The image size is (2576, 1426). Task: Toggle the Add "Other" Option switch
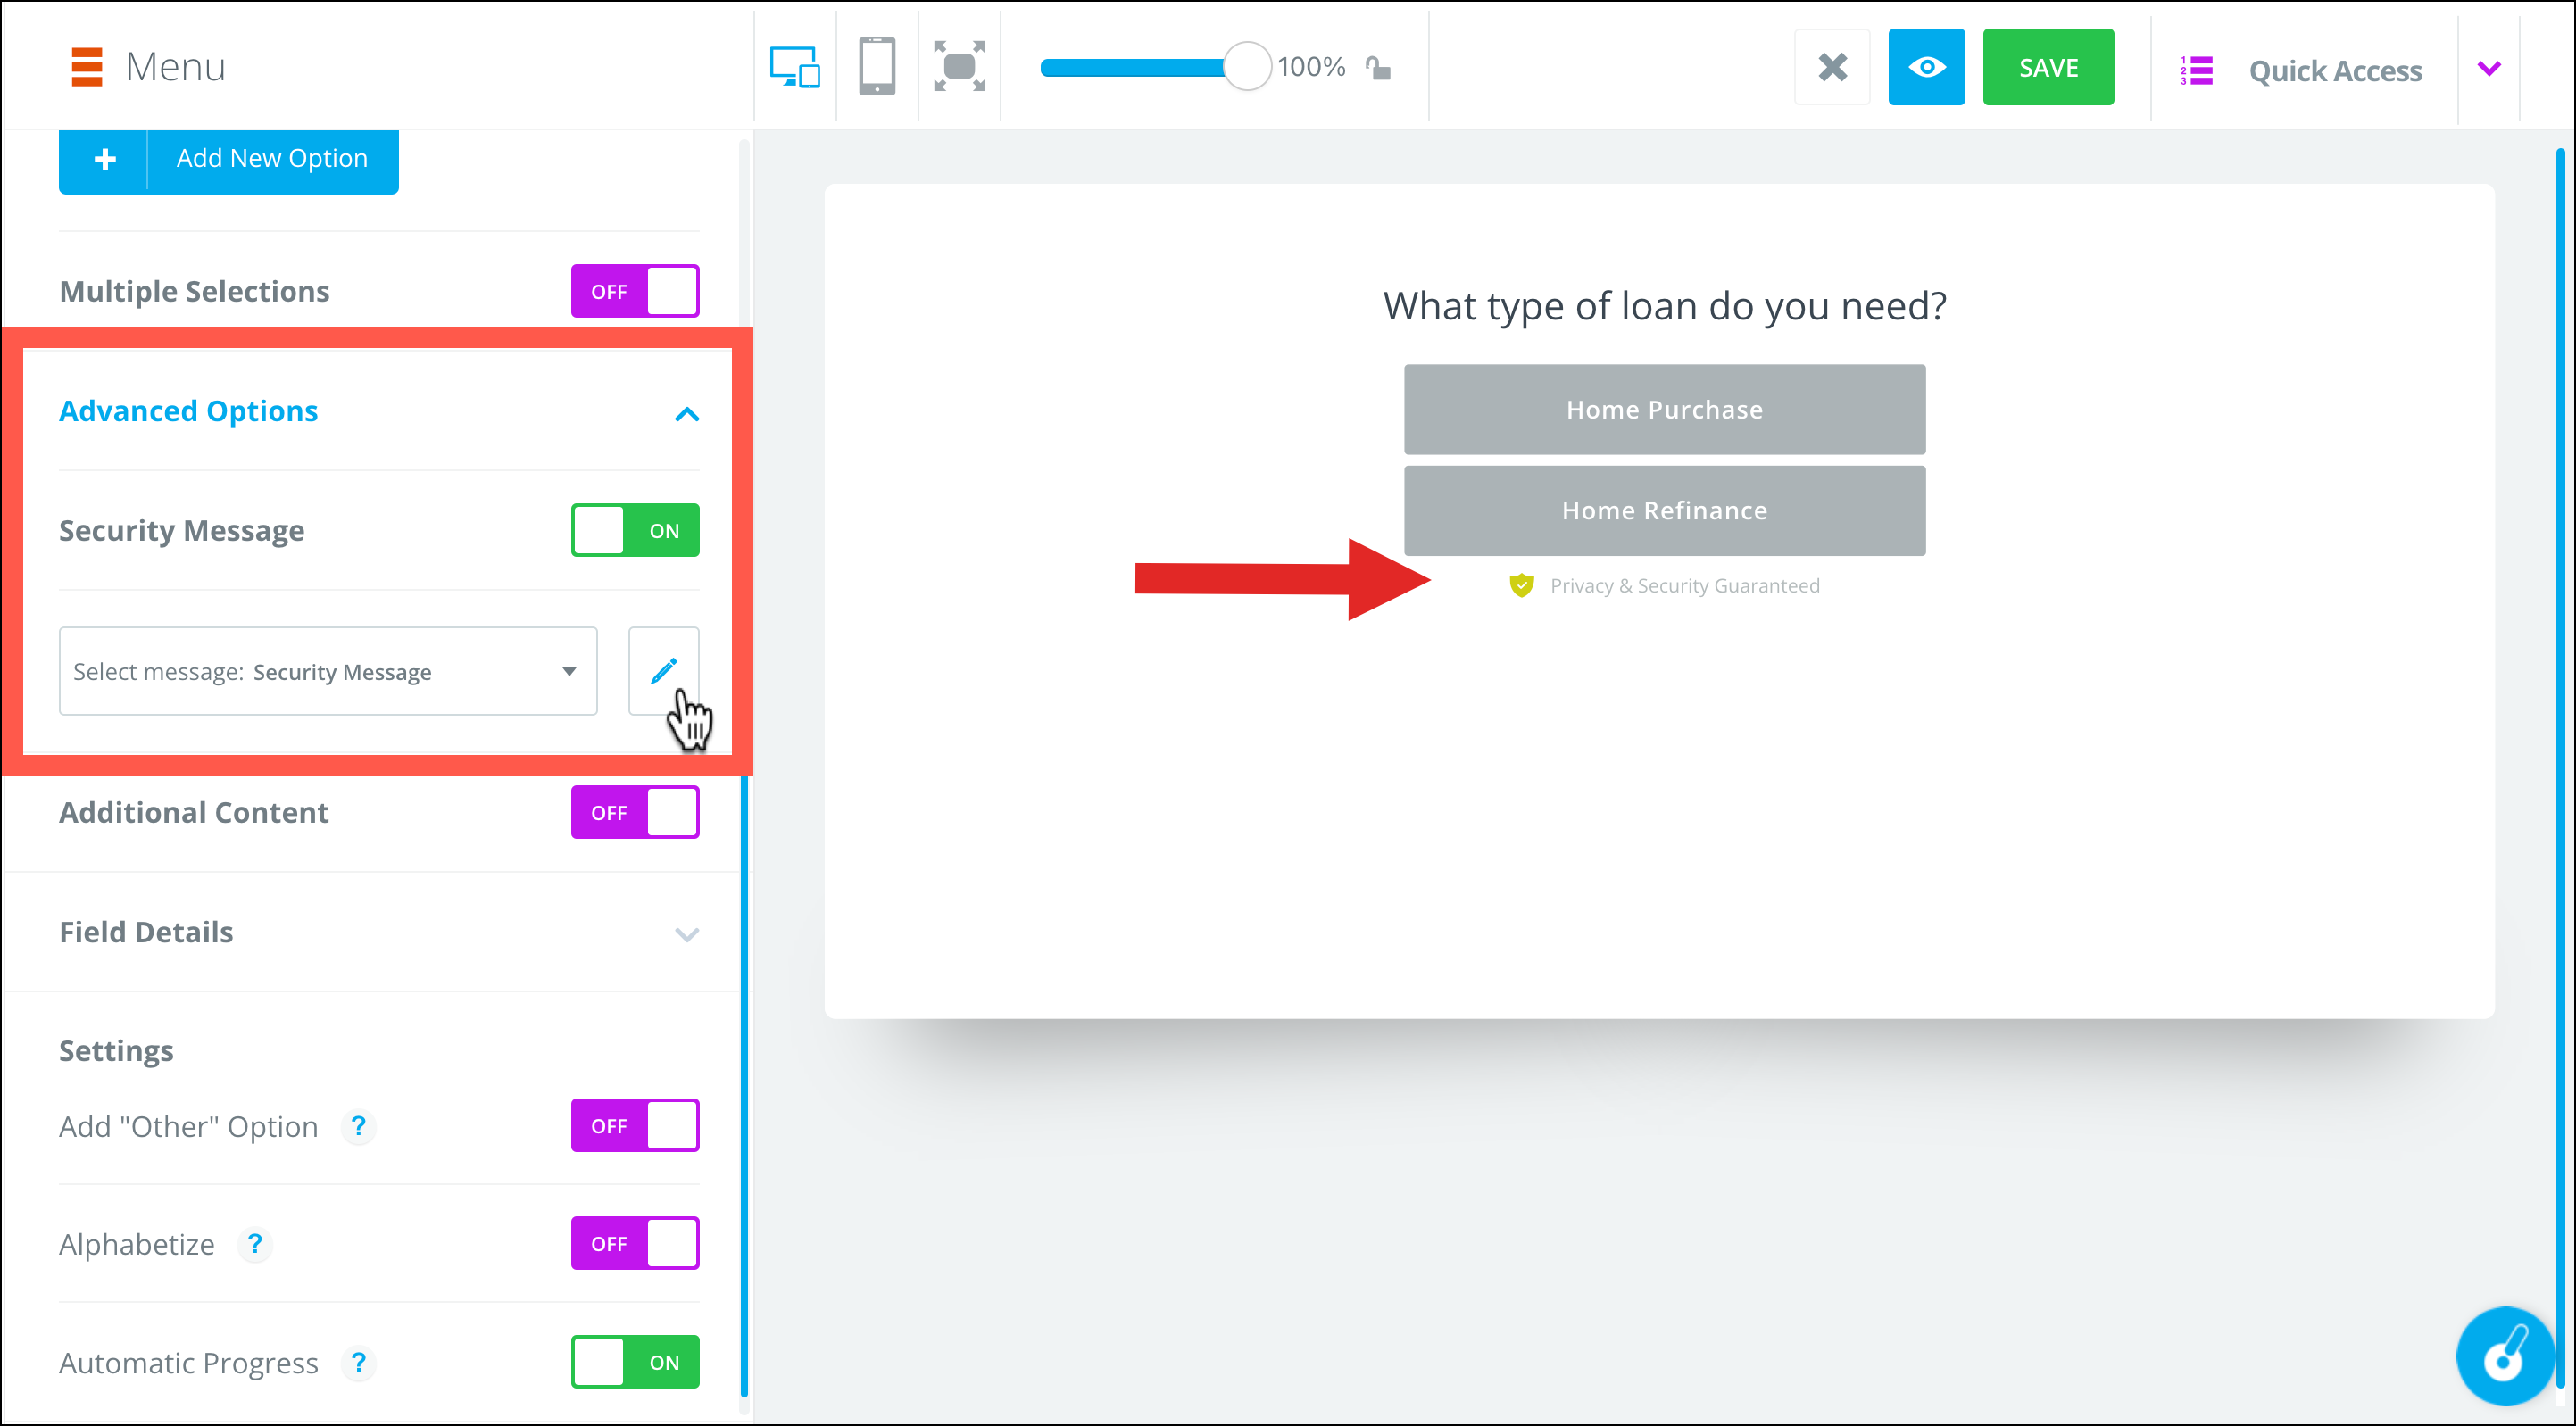[x=635, y=1125]
